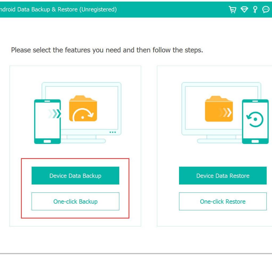The image size is (272, 256).
Task: Start Device Data Backup
Action: (x=75, y=176)
